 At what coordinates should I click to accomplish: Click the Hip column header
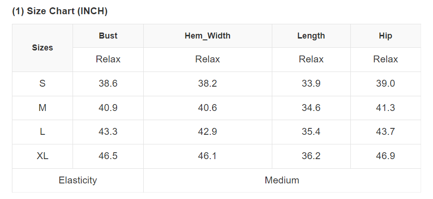click(x=385, y=36)
